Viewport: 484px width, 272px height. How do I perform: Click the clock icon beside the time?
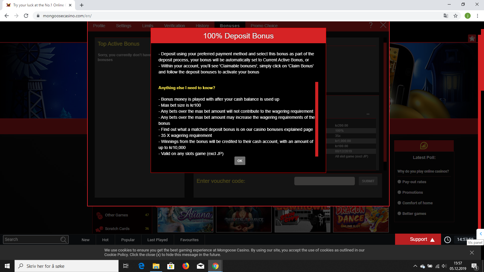447,240
